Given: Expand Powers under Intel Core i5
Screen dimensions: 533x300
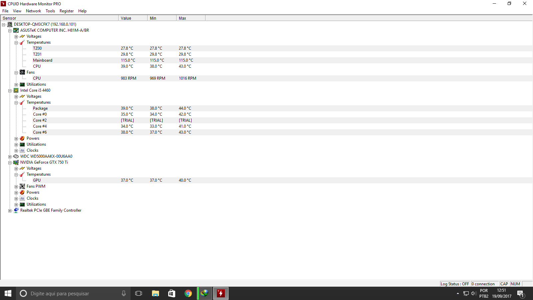Looking at the screenshot, I should 16,139.
